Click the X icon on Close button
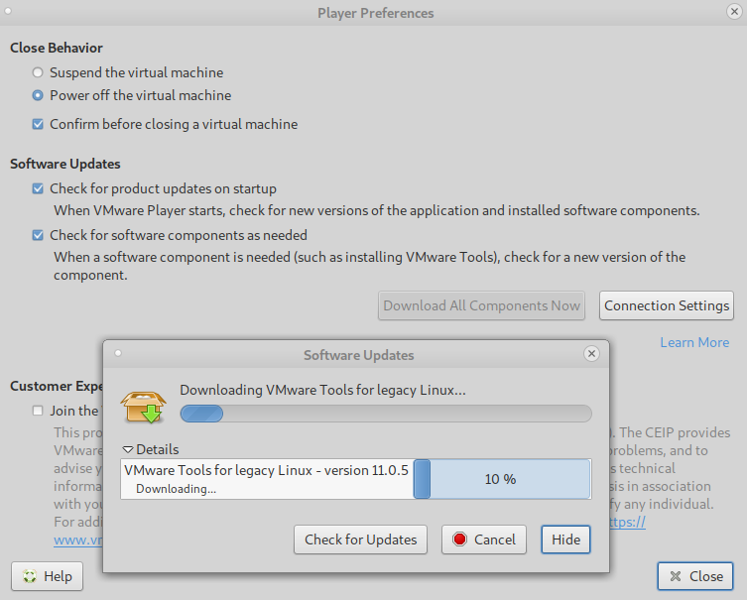 [676, 576]
